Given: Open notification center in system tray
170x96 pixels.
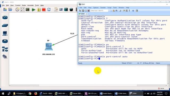Looking at the screenshot, I should [x=166, y=94].
